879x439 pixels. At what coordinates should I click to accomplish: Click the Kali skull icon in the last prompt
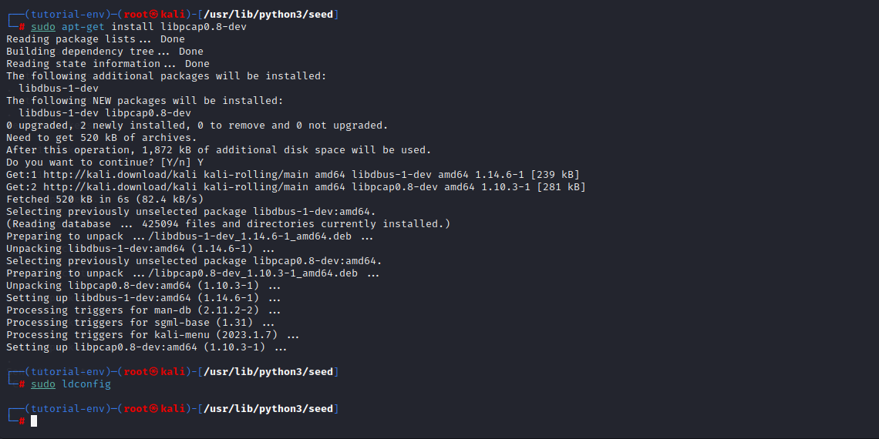click(x=153, y=409)
